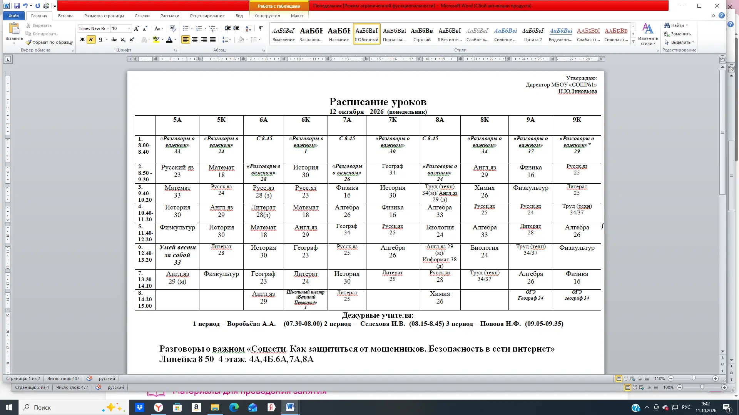Center align the paragraph

pyautogui.click(x=195, y=40)
